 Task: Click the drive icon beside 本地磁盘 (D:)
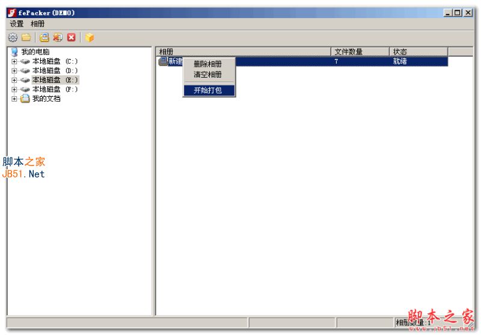pos(25,71)
